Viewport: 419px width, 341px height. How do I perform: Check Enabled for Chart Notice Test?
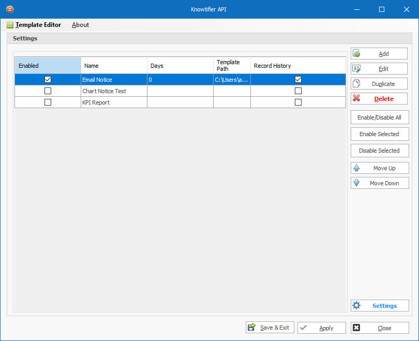48,91
